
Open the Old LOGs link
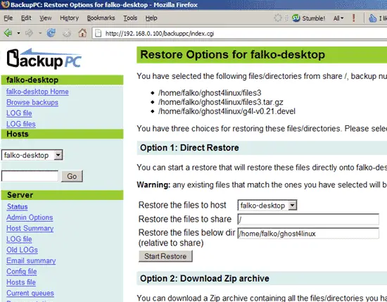pyautogui.click(x=23, y=250)
